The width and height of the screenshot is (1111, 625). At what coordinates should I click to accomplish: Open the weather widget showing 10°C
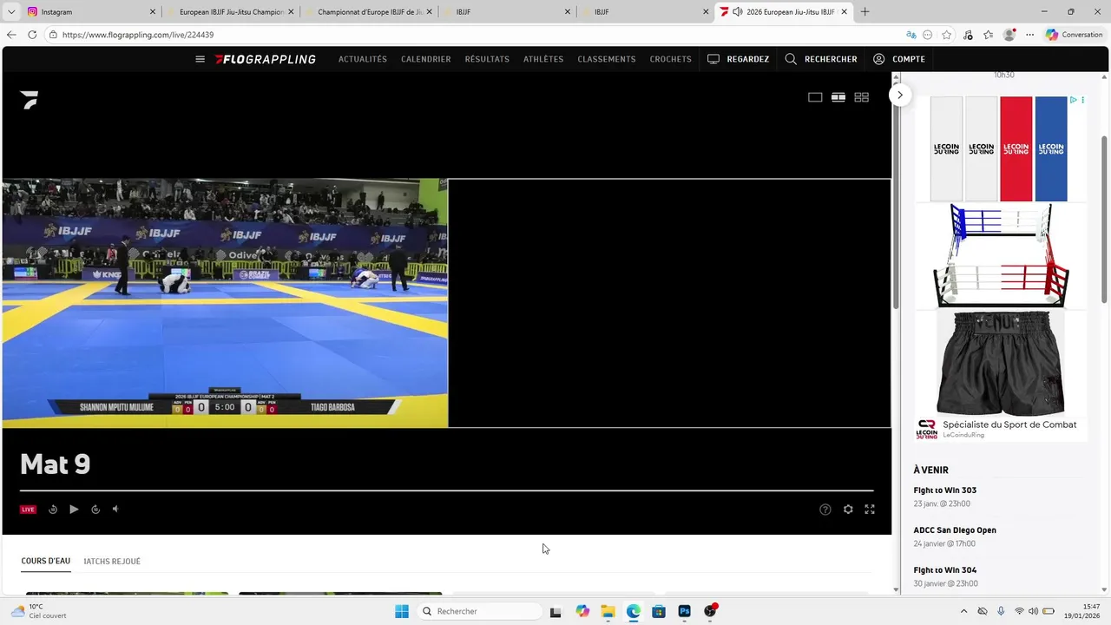[39, 611]
